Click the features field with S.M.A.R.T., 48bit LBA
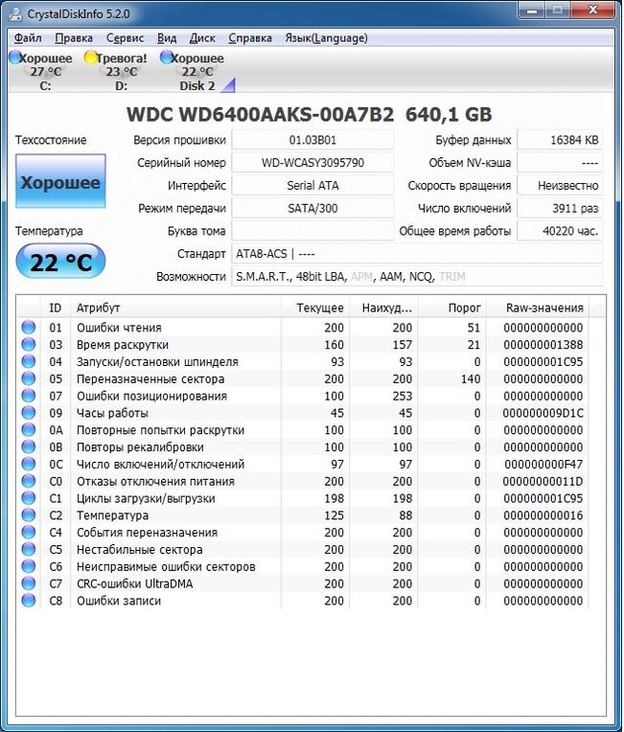The image size is (624, 732). pos(417,276)
